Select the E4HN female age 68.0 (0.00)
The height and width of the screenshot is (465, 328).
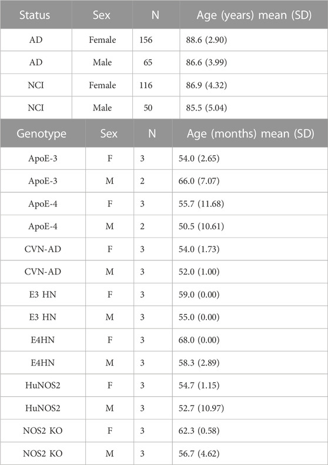pyautogui.click(x=199, y=340)
